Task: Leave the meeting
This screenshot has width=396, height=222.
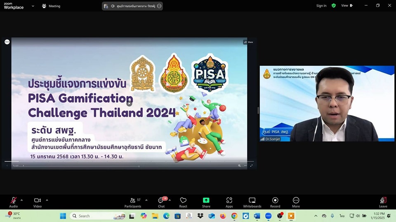Action: pyautogui.click(x=383, y=202)
